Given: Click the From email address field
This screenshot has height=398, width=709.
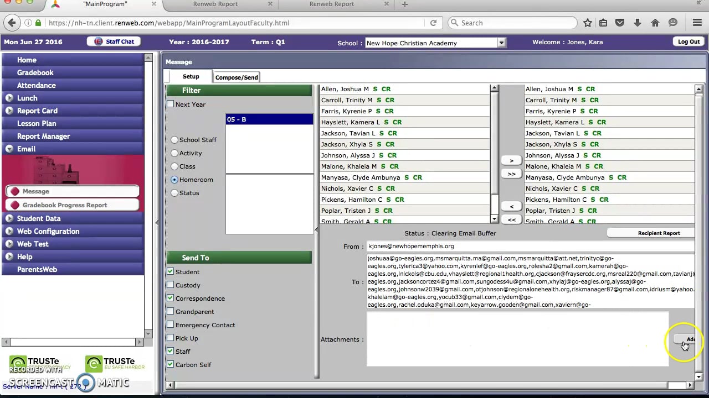Looking at the screenshot, I should point(530,247).
